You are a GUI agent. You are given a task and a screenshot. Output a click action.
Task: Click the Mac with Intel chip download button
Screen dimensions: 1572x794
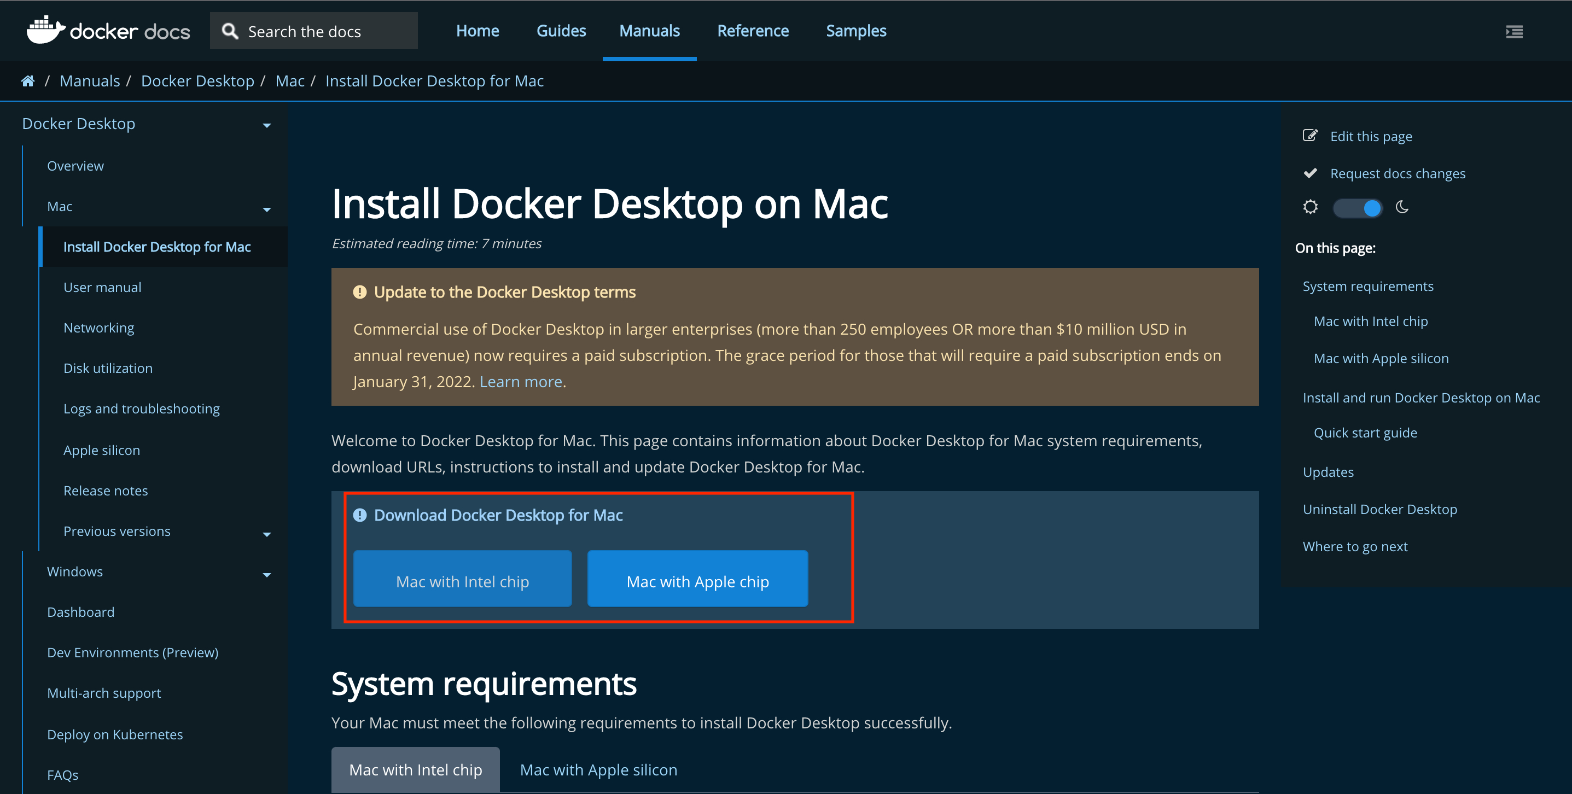[462, 580]
